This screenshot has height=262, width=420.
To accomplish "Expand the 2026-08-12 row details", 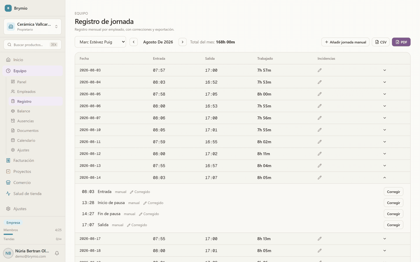I will click(385, 154).
